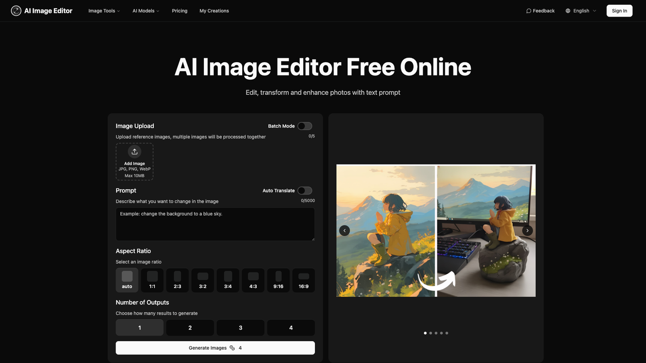Click the prompt description text area
646x363 pixels.
pos(215,224)
